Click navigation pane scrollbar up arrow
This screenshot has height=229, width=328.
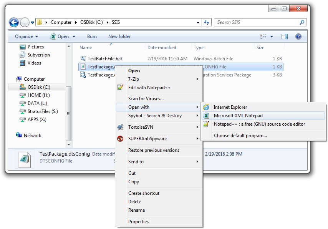click(69, 46)
